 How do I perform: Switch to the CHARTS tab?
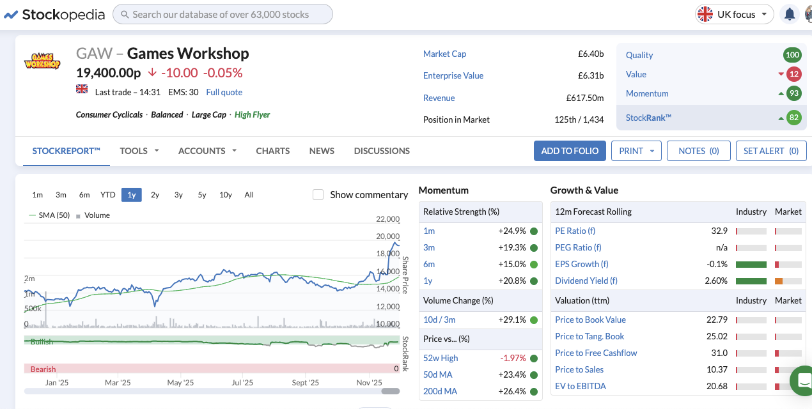point(273,151)
